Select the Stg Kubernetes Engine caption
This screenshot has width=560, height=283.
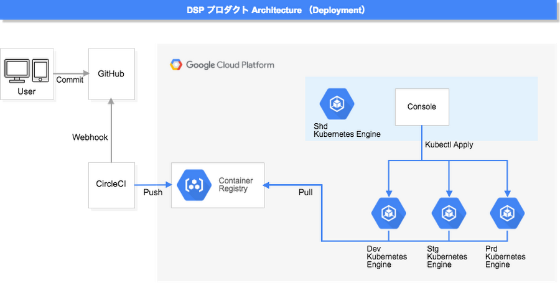point(447,257)
